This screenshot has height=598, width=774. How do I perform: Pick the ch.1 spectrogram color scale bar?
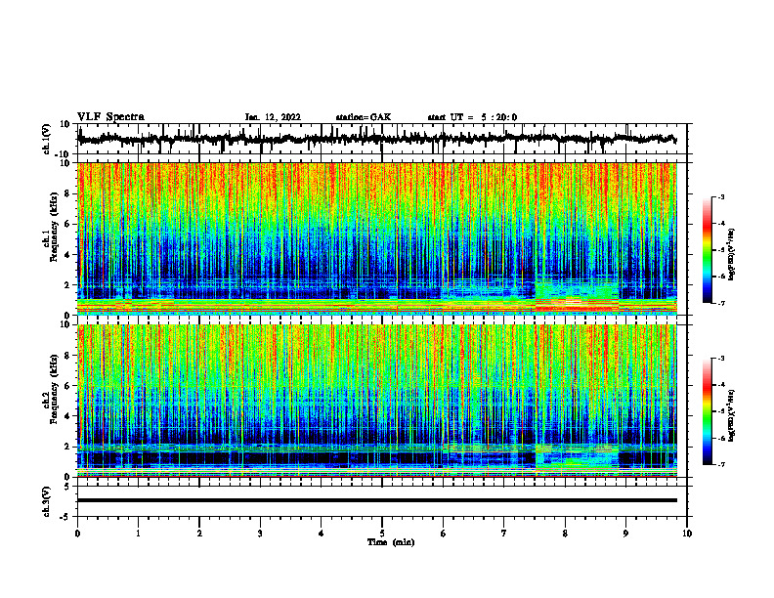[707, 250]
